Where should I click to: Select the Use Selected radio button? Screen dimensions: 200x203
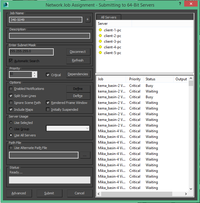(11, 123)
